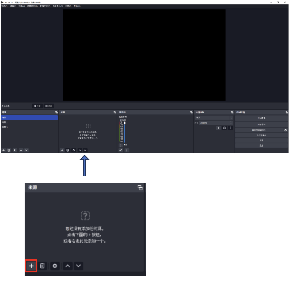This screenshot has height=284, width=289.
Task: Click the up arrow in the enlarged 来源 panel
Action: (67, 266)
